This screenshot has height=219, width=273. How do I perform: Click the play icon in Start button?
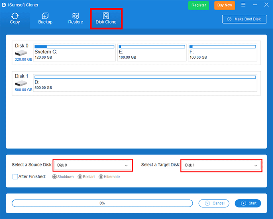pos(243,203)
